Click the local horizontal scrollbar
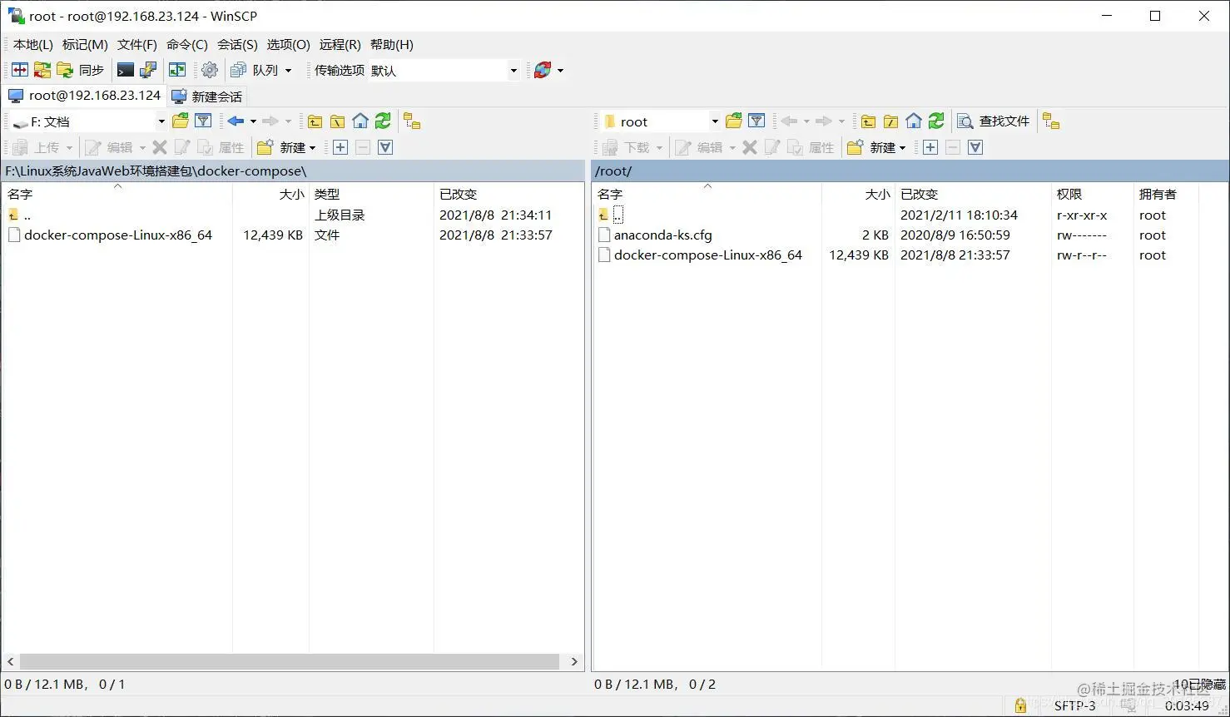 coord(289,662)
